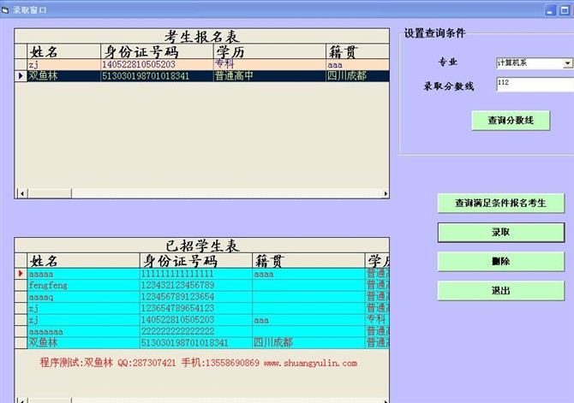The height and width of the screenshot is (403, 574).
Task: Select the aaaaq name cell
Action: point(83,297)
